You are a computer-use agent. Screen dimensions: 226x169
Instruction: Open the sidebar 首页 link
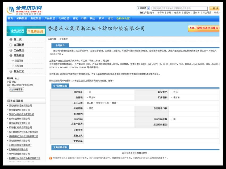coord(18,40)
